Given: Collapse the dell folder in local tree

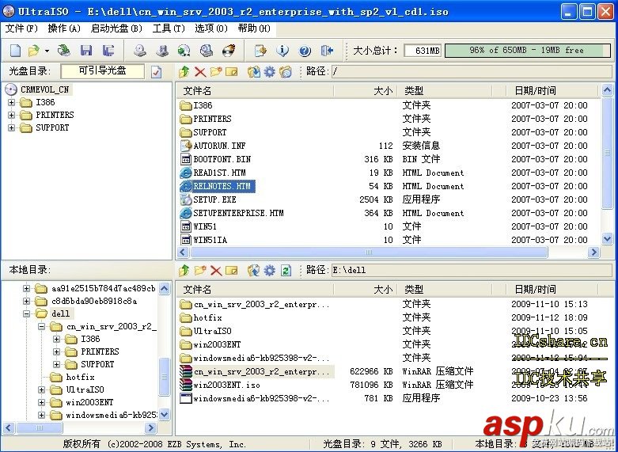Looking at the screenshot, I should [x=26, y=314].
